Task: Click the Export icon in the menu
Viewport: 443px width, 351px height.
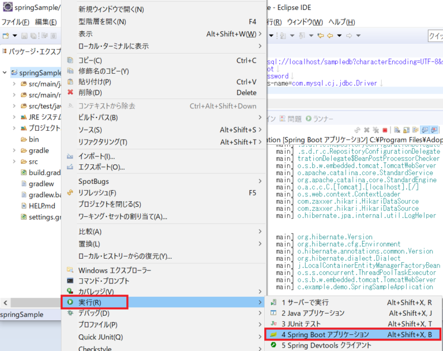Action: 70,167
